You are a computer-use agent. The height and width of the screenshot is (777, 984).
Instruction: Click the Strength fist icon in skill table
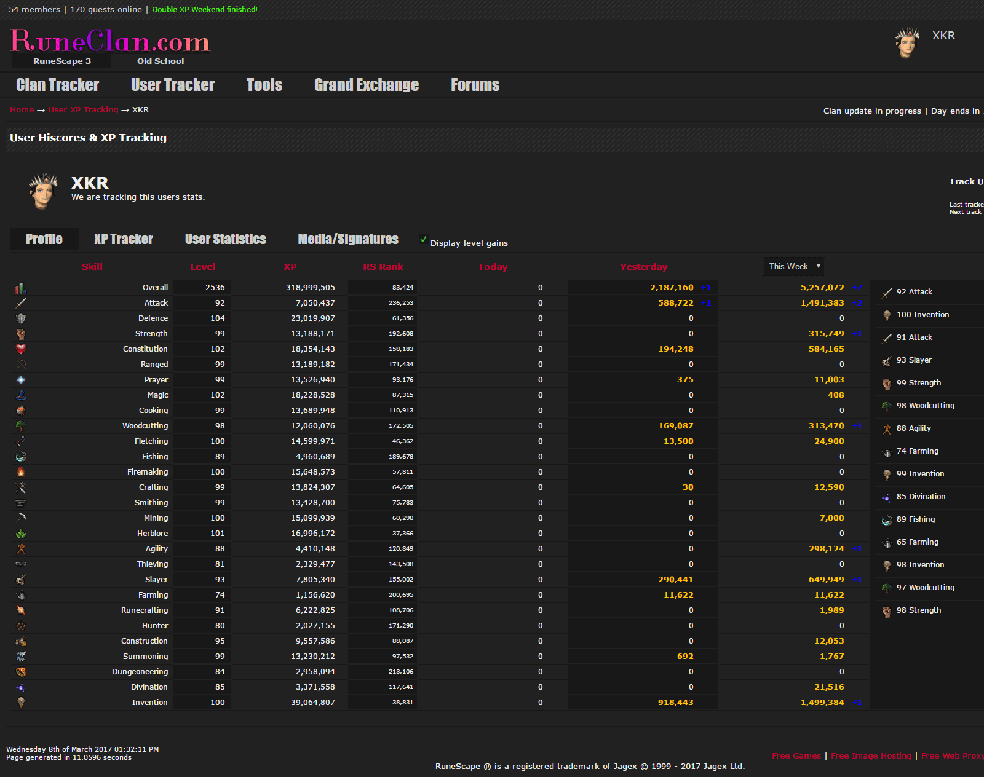coord(21,334)
